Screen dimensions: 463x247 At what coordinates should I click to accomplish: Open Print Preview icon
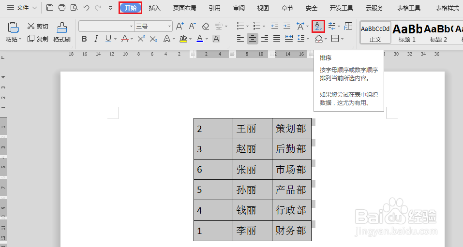[74, 8]
